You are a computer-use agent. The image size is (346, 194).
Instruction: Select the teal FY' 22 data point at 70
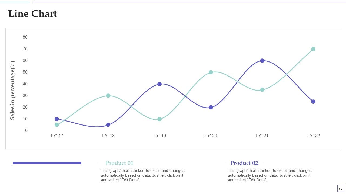(x=313, y=49)
